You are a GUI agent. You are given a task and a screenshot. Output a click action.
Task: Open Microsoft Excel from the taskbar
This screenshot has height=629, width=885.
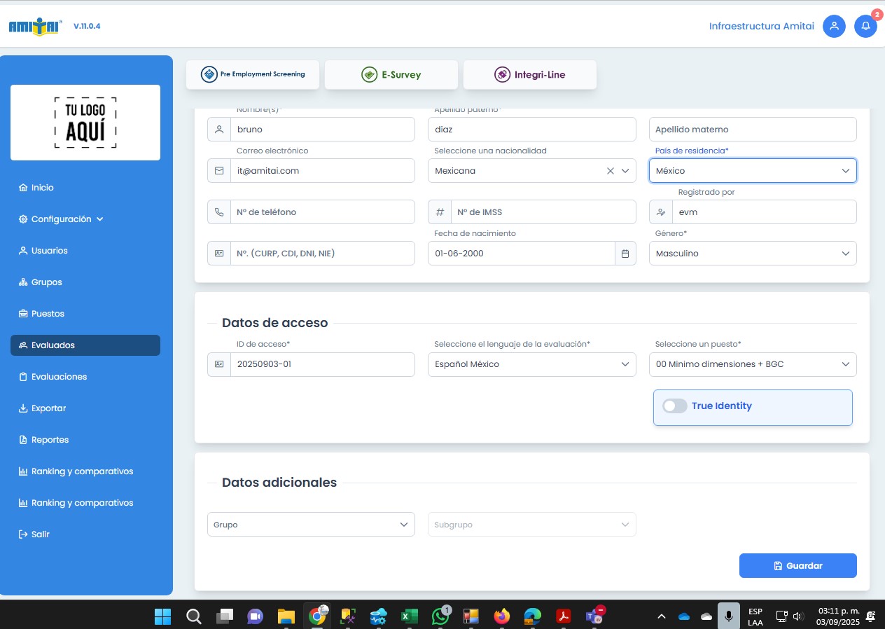click(409, 616)
